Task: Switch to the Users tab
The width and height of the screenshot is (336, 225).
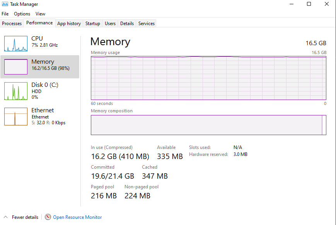Action: (110, 23)
